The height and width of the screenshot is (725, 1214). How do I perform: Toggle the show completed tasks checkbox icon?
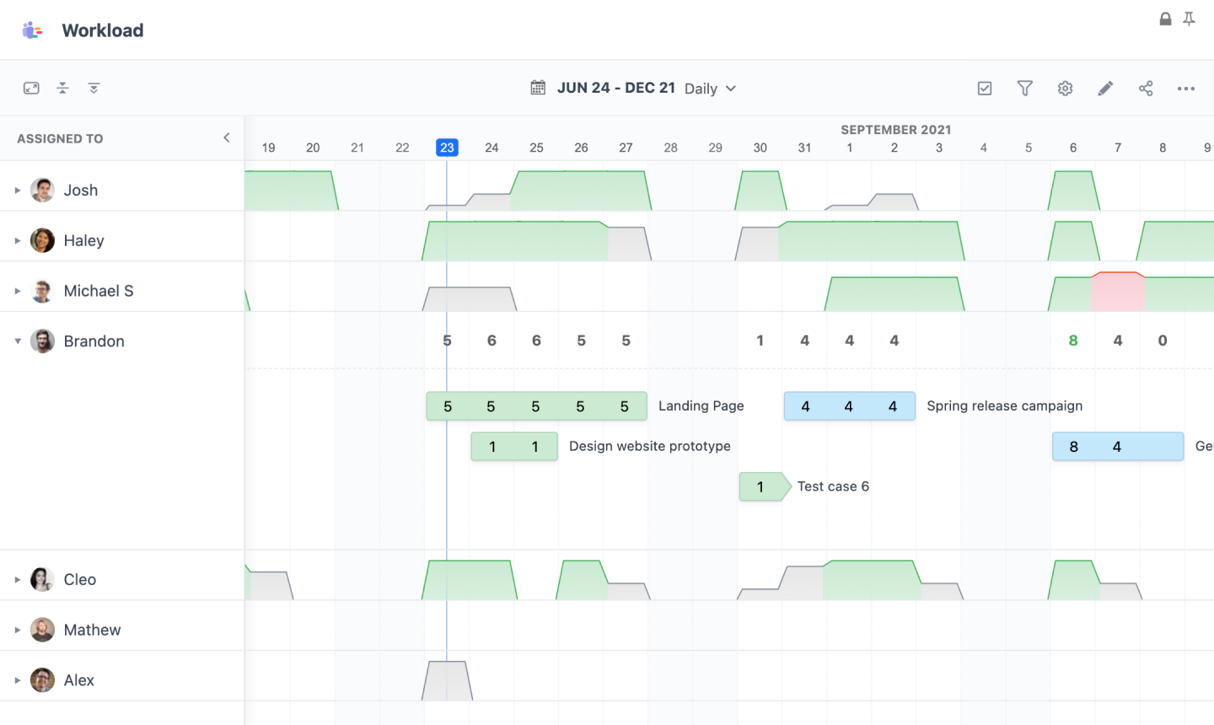pyautogui.click(x=985, y=89)
